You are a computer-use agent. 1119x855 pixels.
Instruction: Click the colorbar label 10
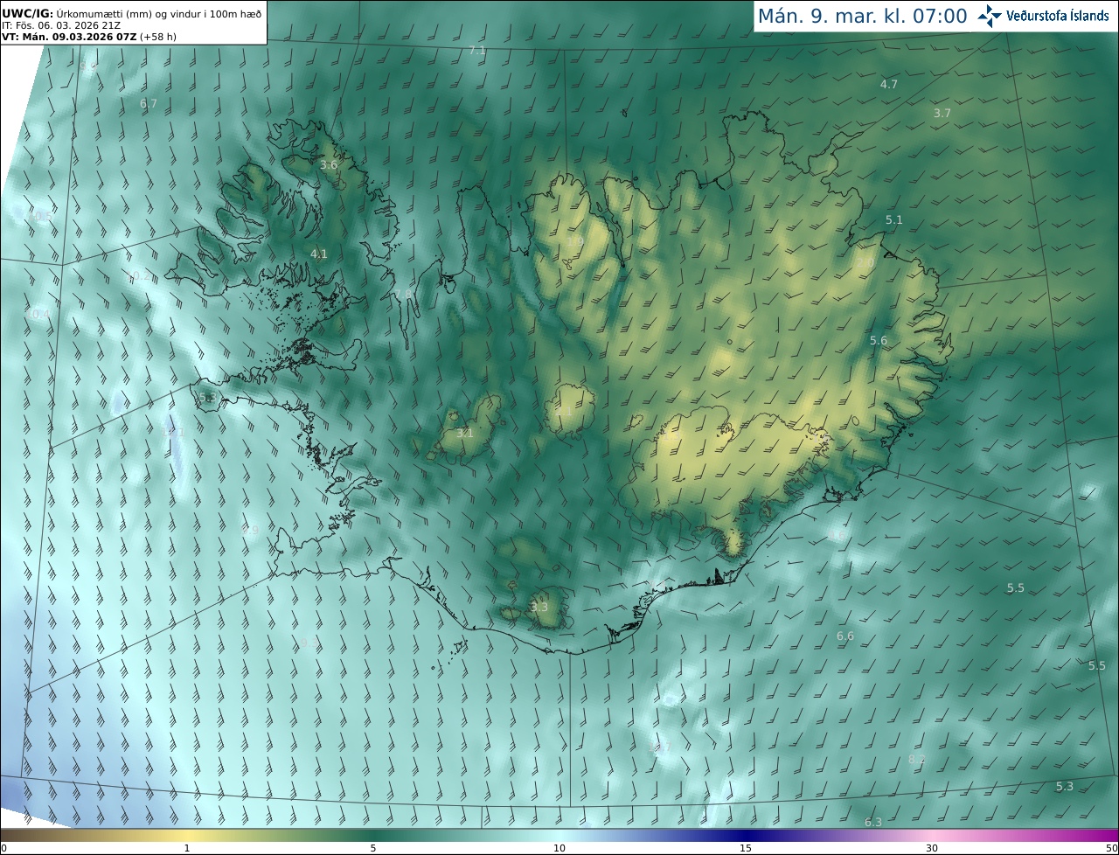pos(559,848)
